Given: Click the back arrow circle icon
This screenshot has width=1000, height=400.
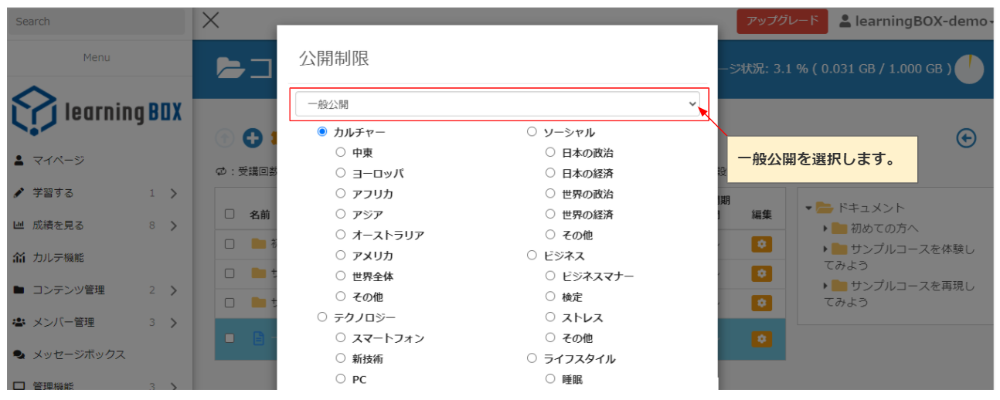Looking at the screenshot, I should click(x=966, y=137).
